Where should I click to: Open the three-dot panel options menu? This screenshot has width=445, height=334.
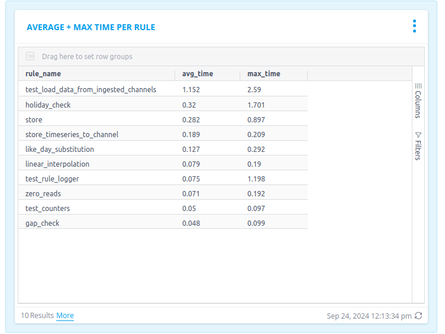coord(414,27)
